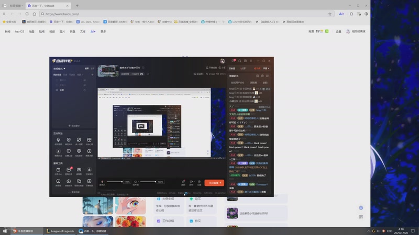The height and width of the screenshot is (235, 419).
Task: Open 设置 on Baidu top right
Action: (338, 31)
